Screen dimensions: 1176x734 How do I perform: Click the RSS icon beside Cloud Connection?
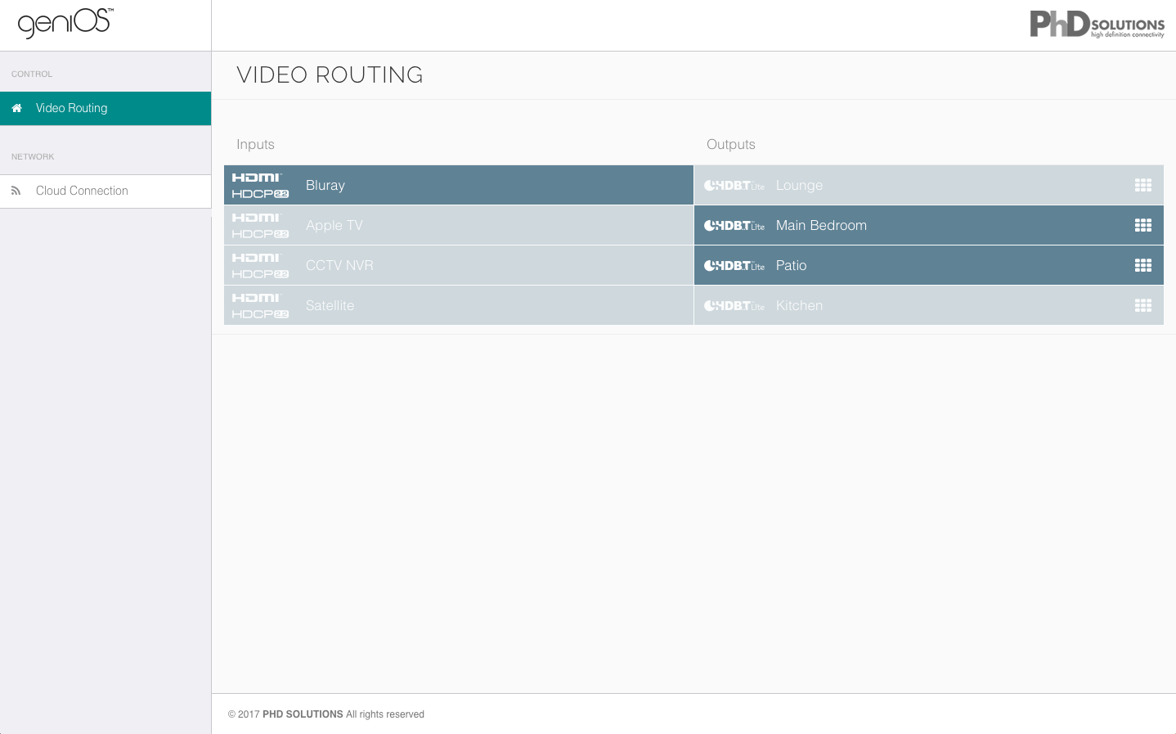16,191
